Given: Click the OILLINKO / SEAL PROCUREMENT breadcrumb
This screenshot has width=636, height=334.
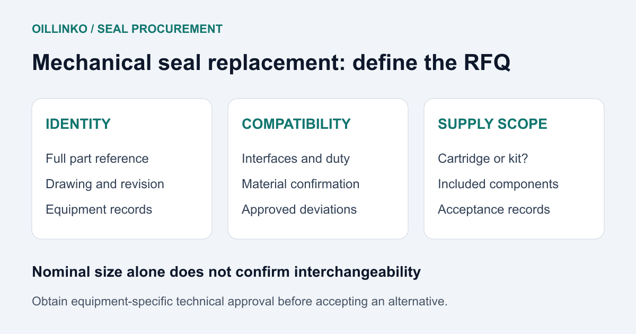Looking at the screenshot, I should point(127,29).
